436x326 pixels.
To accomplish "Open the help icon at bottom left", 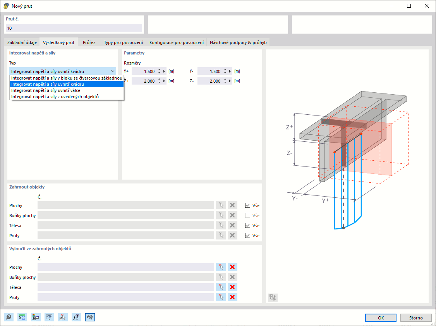I will click(9, 317).
